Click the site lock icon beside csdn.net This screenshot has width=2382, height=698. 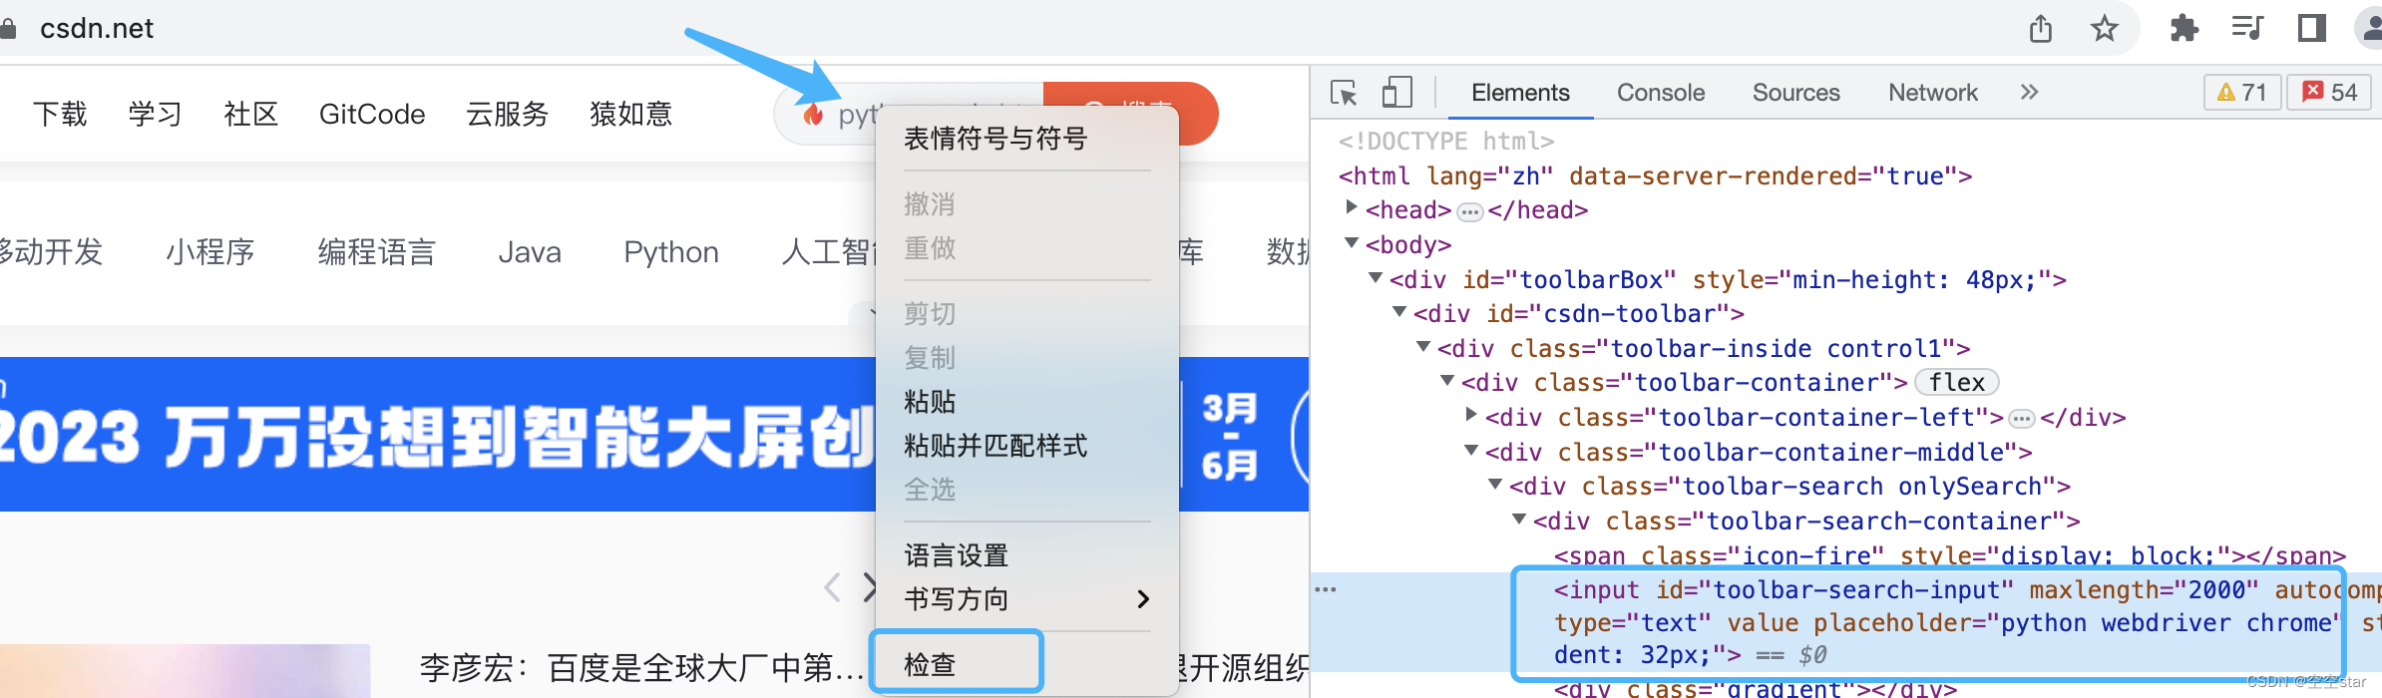pos(8,28)
